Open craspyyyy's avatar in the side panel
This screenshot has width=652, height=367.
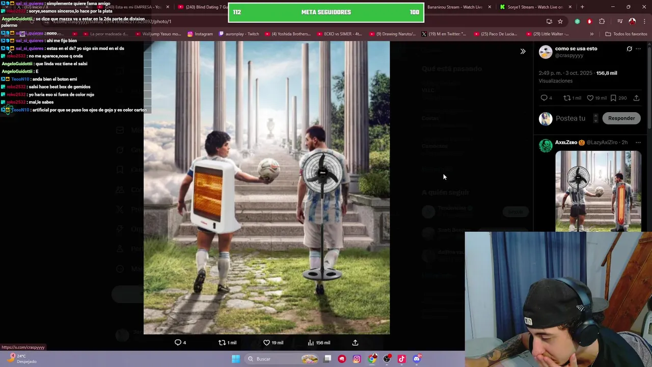point(546,52)
